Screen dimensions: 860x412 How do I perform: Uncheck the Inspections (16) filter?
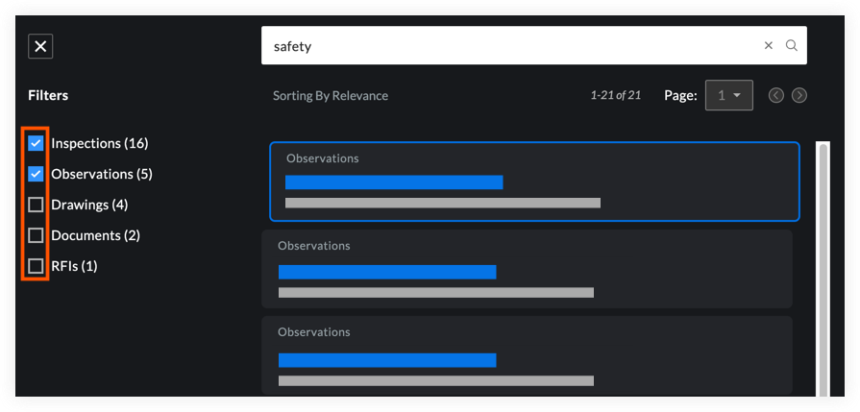pyautogui.click(x=37, y=143)
